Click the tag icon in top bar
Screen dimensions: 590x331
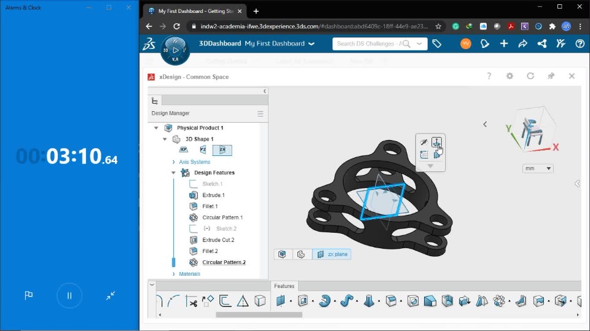(436, 44)
